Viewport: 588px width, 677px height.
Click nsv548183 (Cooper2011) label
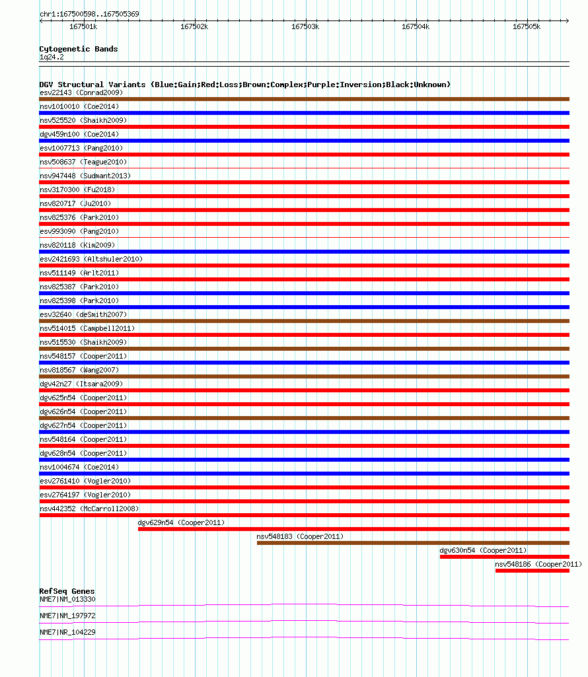(x=300, y=536)
